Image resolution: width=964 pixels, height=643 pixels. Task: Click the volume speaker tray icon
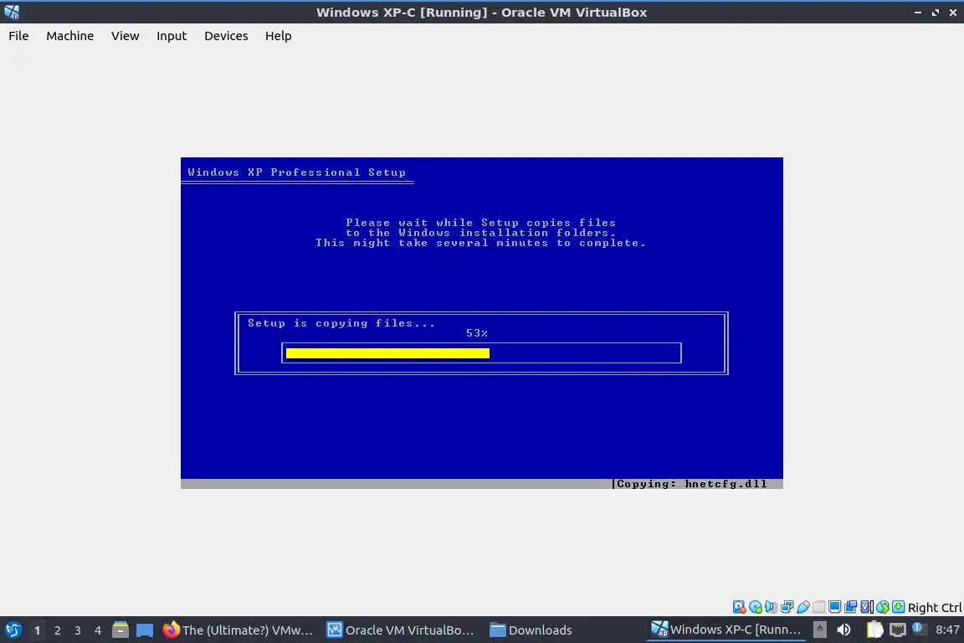pos(844,630)
